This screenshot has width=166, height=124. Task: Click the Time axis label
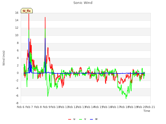(147, 111)
